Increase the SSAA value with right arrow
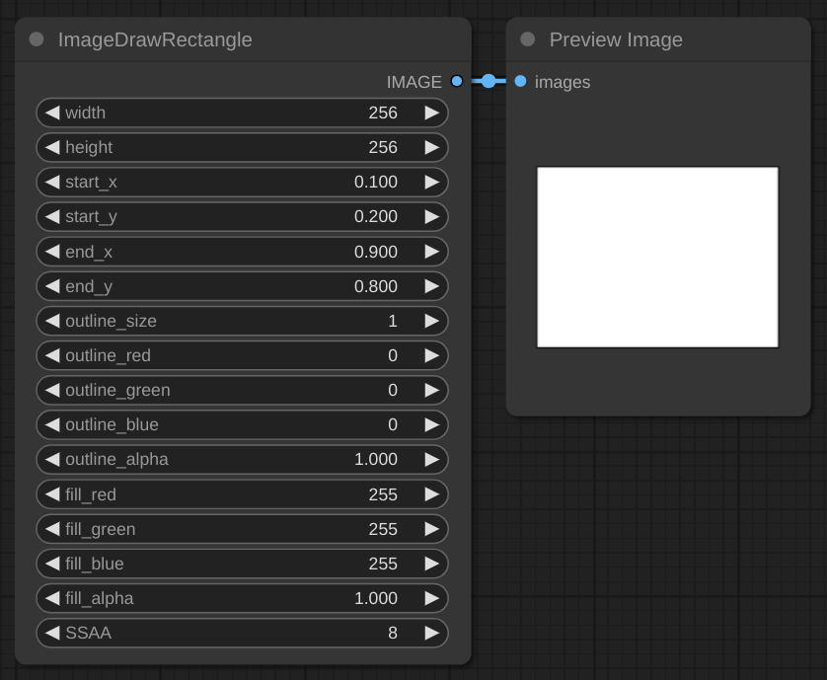 431,633
